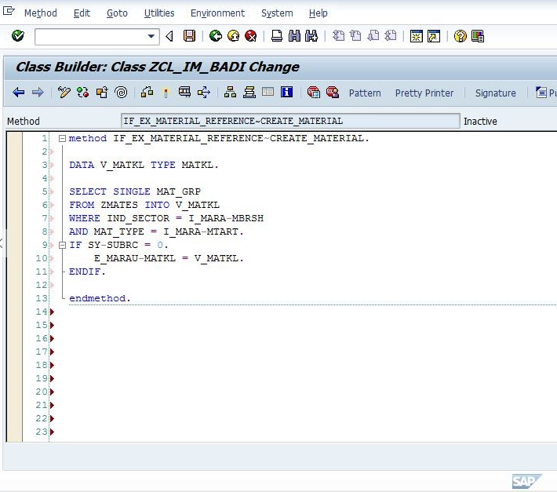The width and height of the screenshot is (557, 492).
Task: Click the window menu icon left of Method
Action: pos(9,11)
